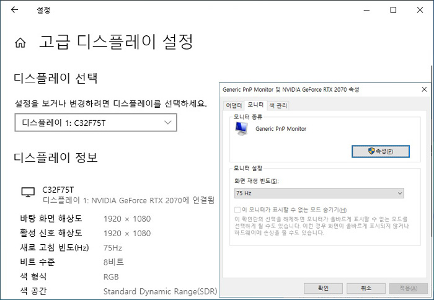Click the RGB color format value
This screenshot has width=434, height=300.
(111, 276)
